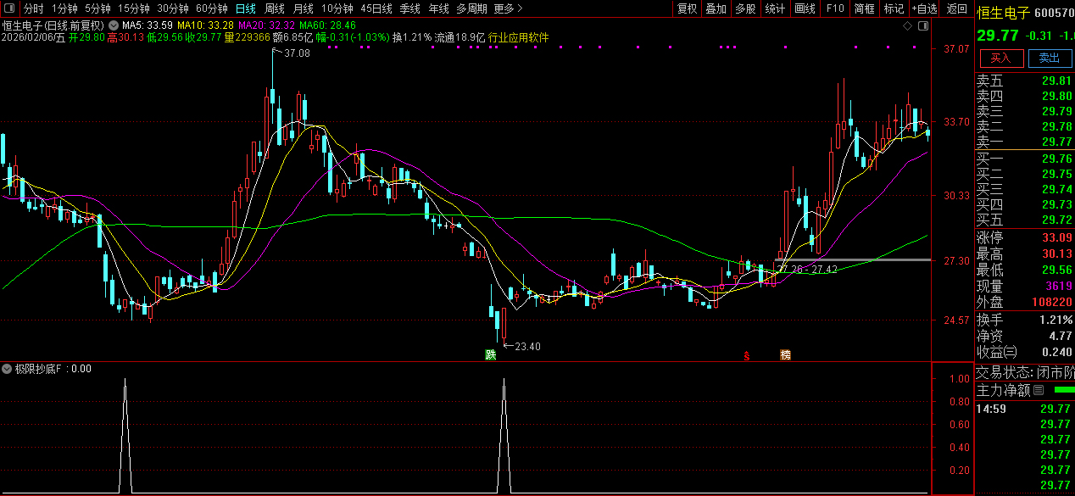This screenshot has width=1075, height=496.
Task: Click the 收益(三) 0.240 row
Action: click(x=1024, y=352)
